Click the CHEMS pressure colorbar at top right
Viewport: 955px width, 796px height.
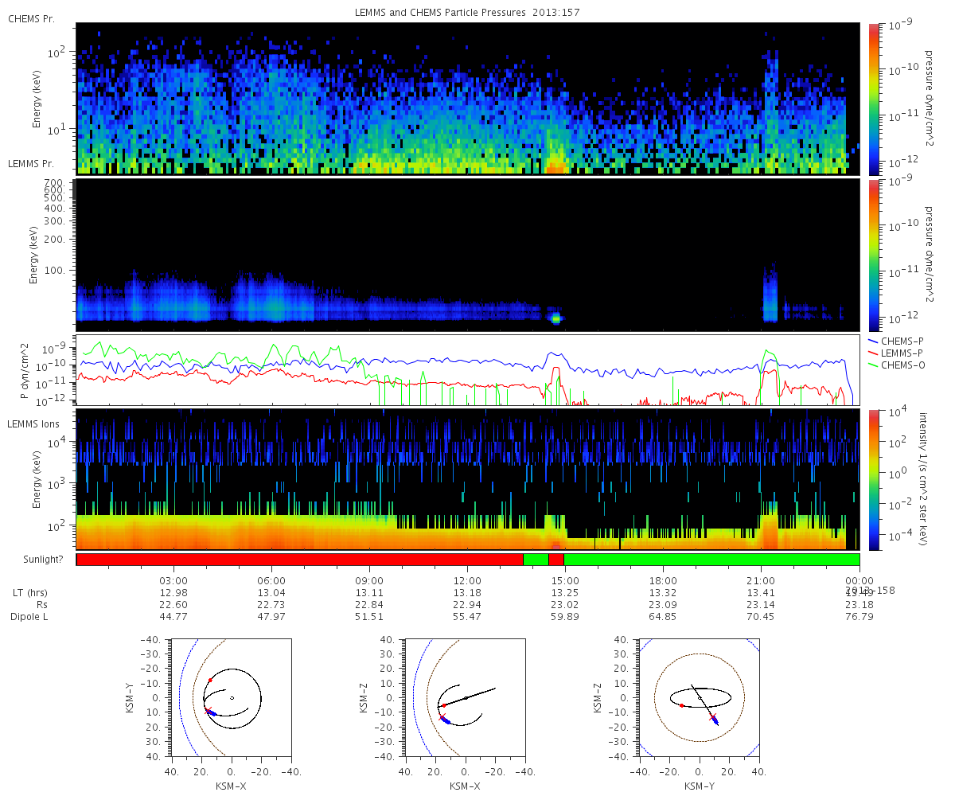tap(875, 99)
